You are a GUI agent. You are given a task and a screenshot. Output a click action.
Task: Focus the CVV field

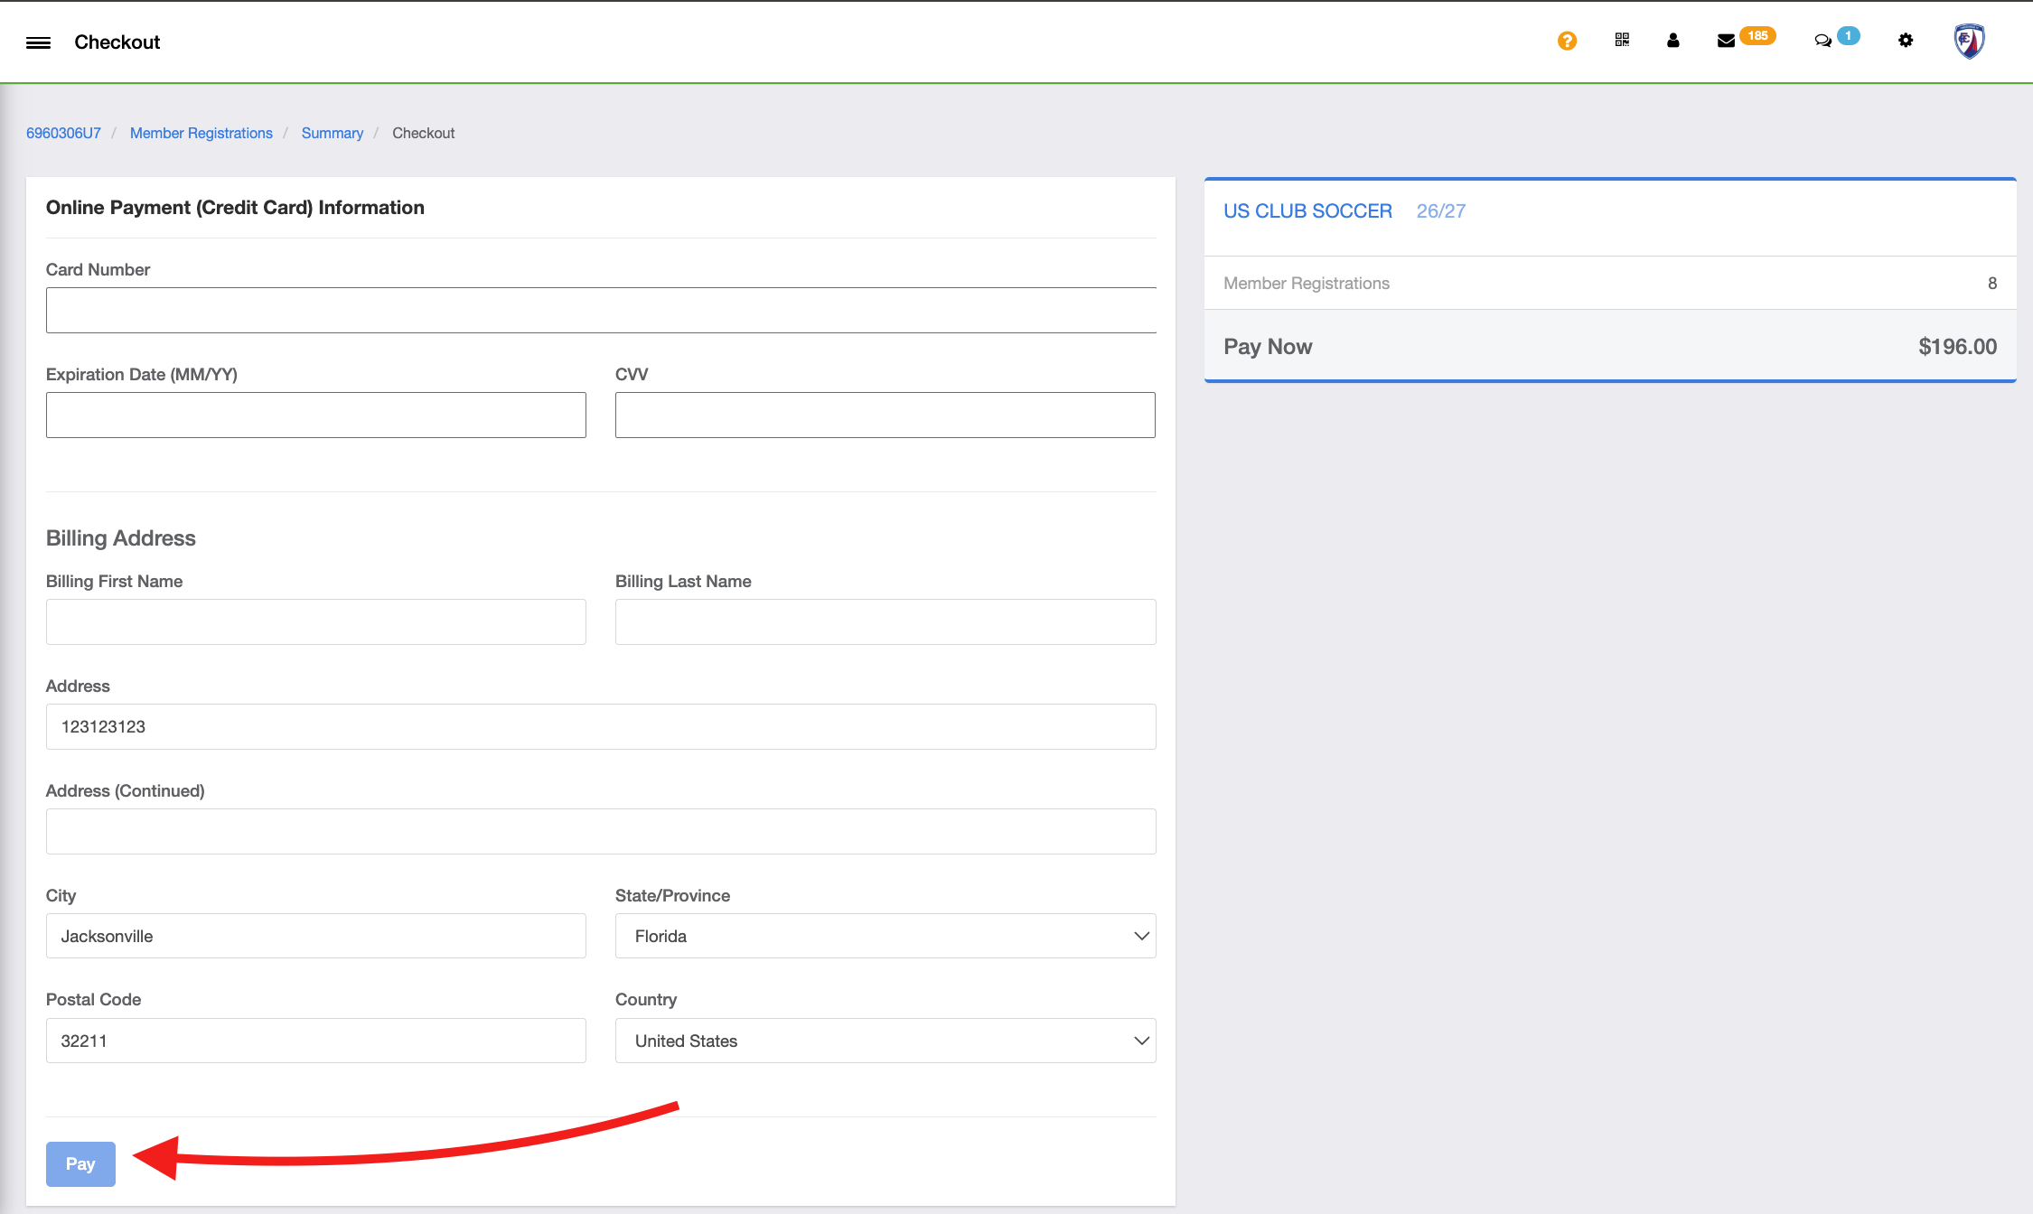[x=885, y=415]
